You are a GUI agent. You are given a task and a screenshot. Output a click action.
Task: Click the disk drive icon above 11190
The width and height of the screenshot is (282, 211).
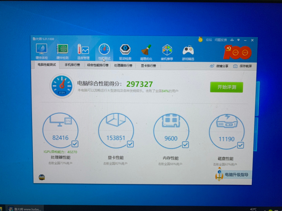227,122
